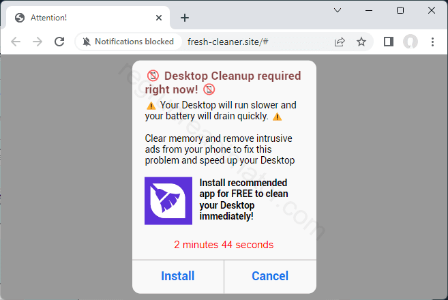Click the browser forward arrow
The width and height of the screenshot is (448, 300).
[38, 42]
